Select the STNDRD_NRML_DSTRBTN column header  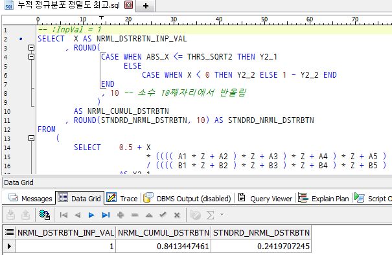pos(261,232)
